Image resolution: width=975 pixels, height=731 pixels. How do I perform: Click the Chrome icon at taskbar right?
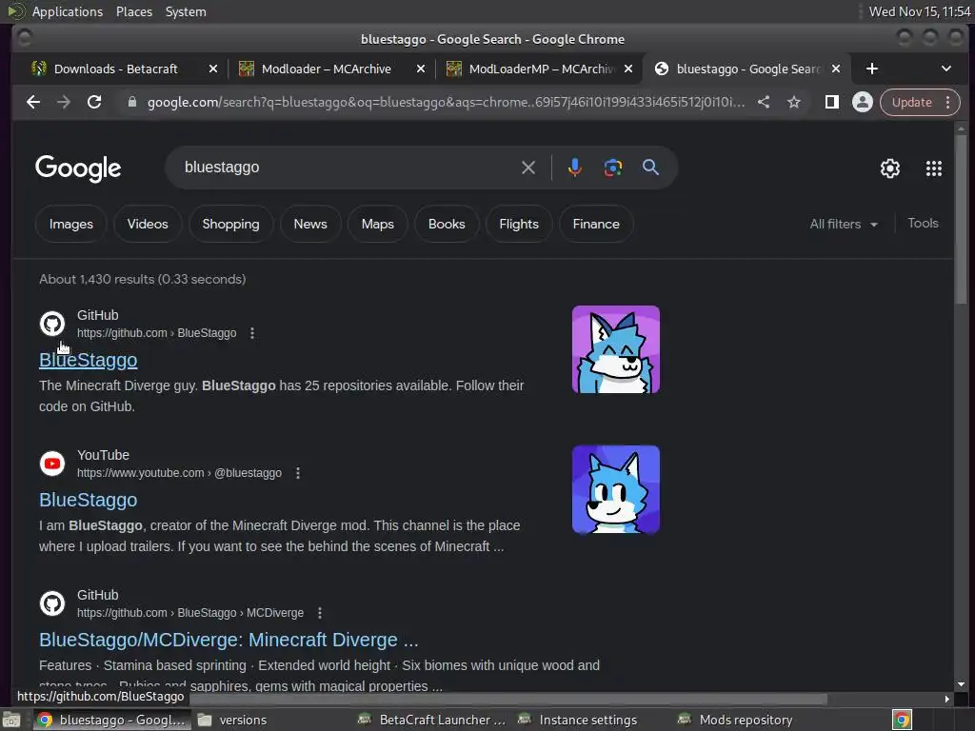[x=902, y=720]
